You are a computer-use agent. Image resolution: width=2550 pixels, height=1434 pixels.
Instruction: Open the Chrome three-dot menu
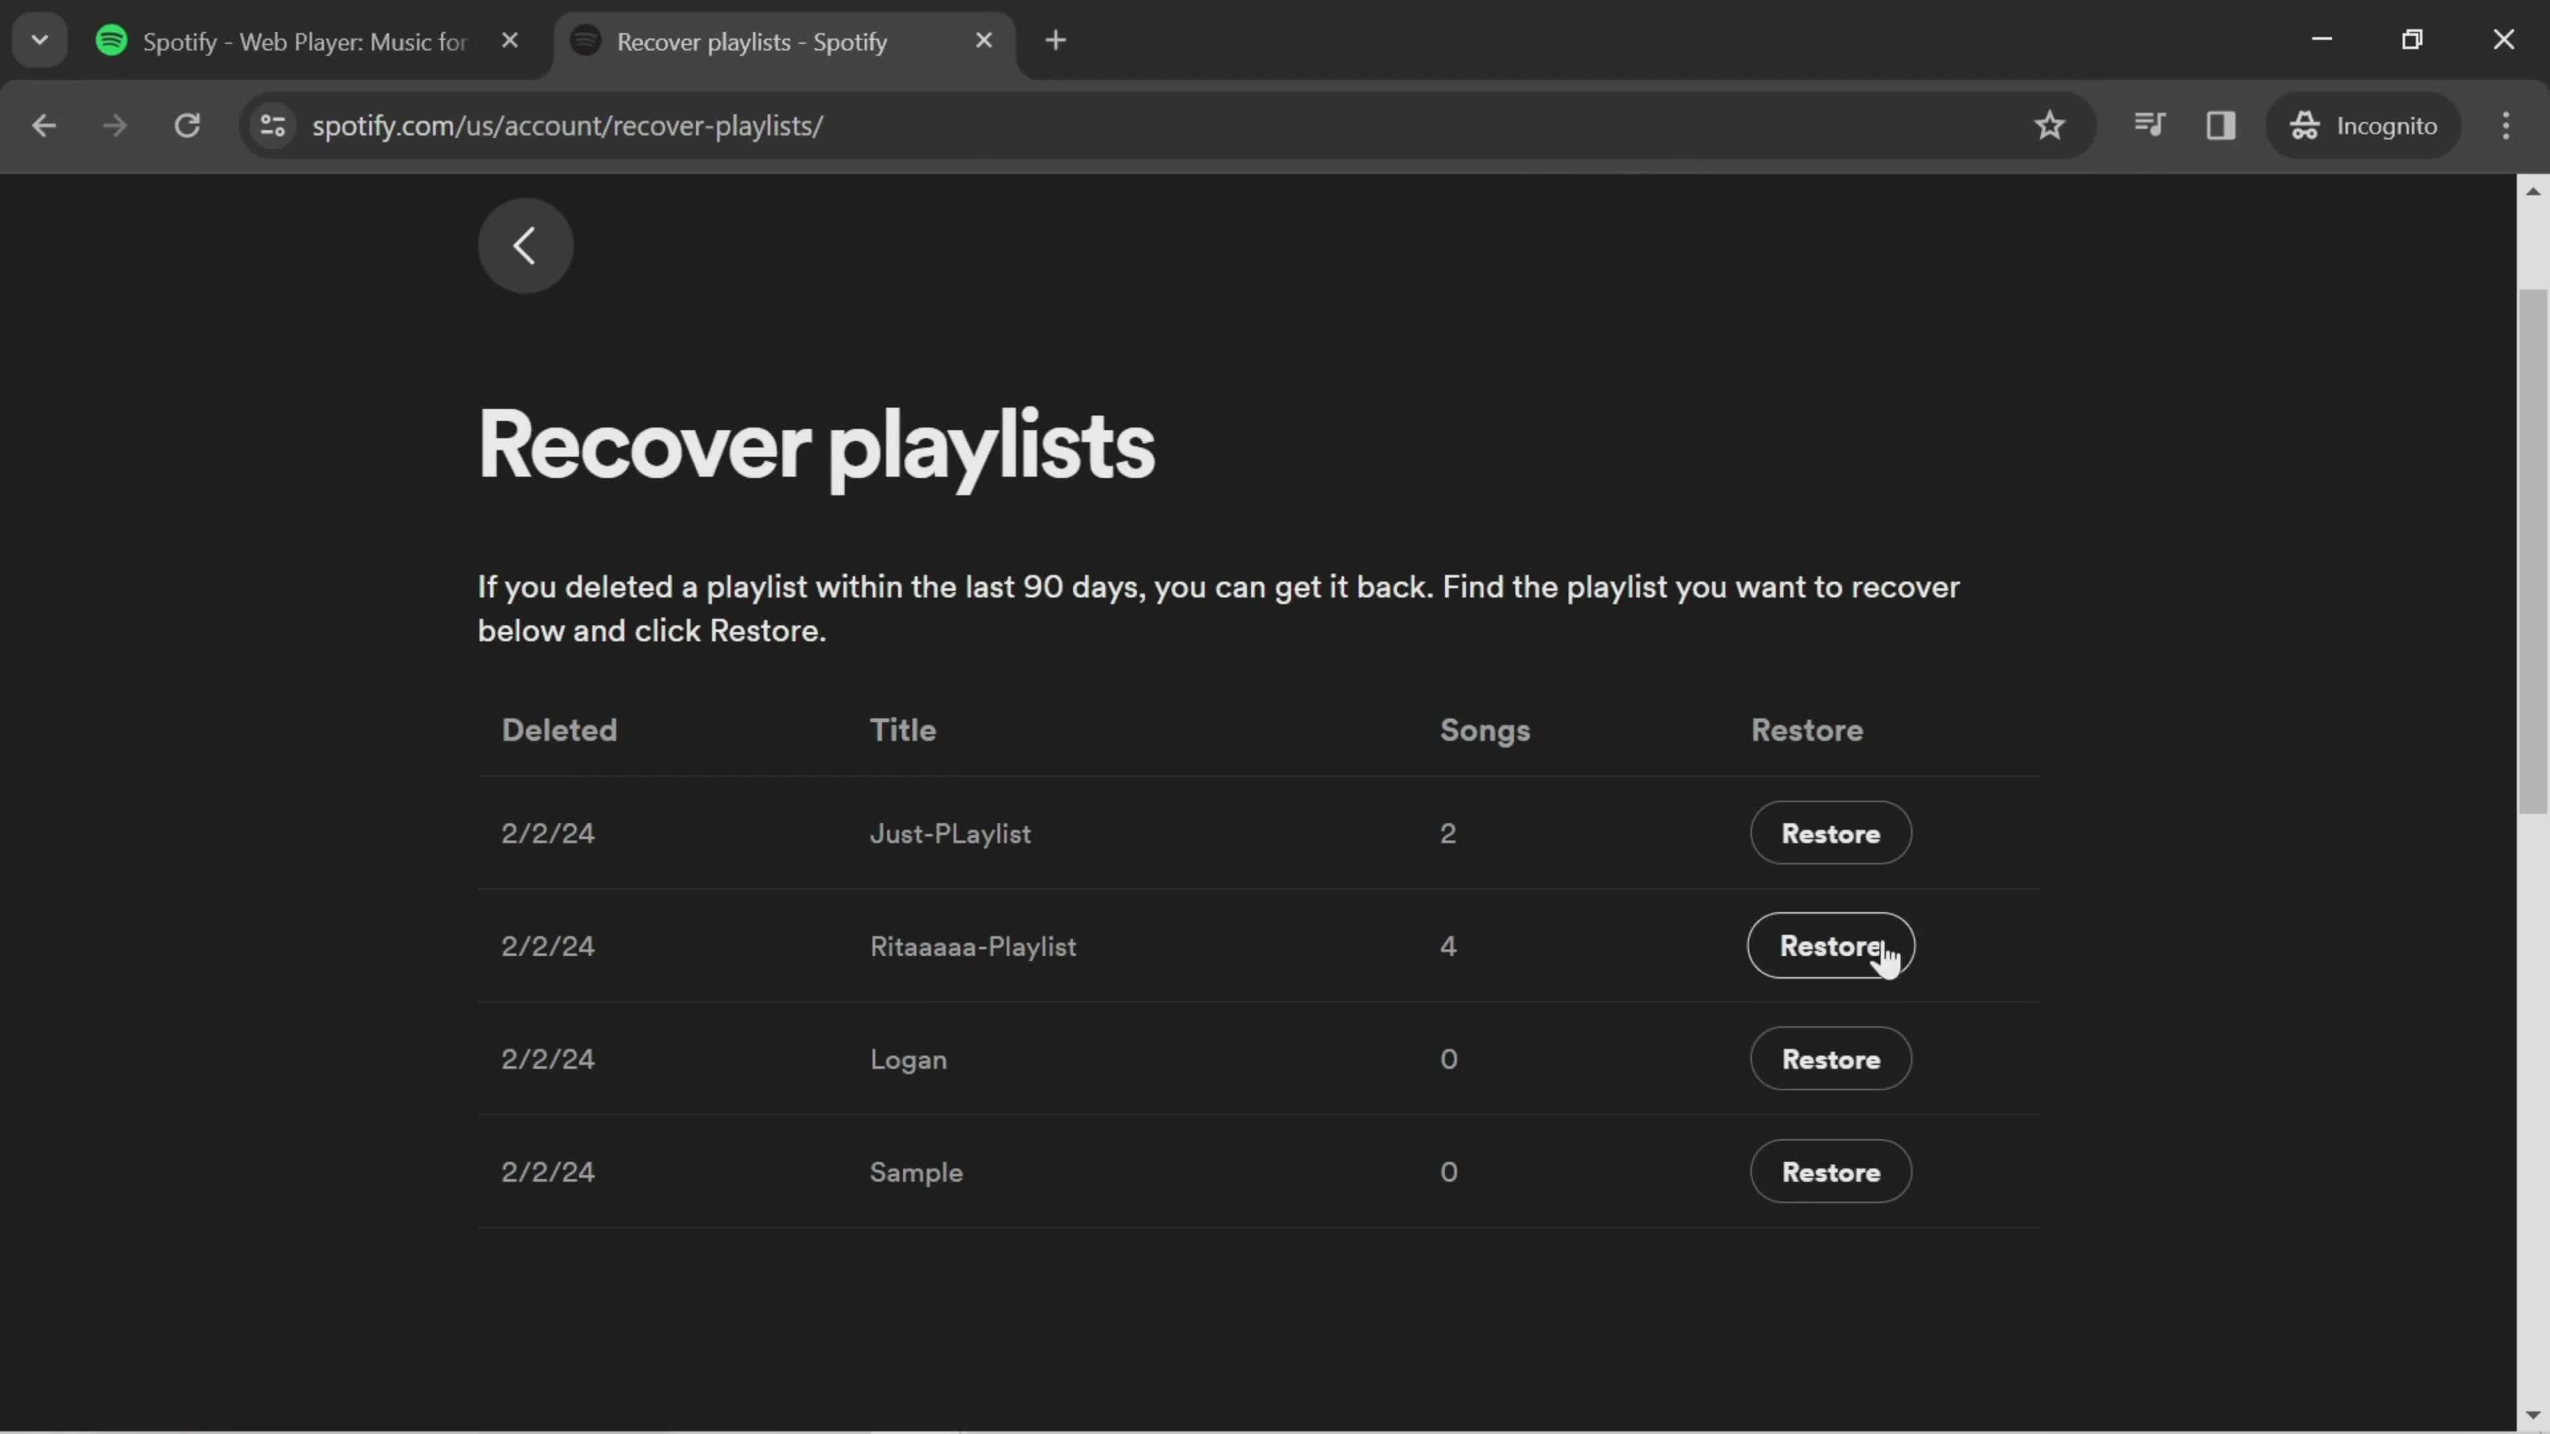2506,125
